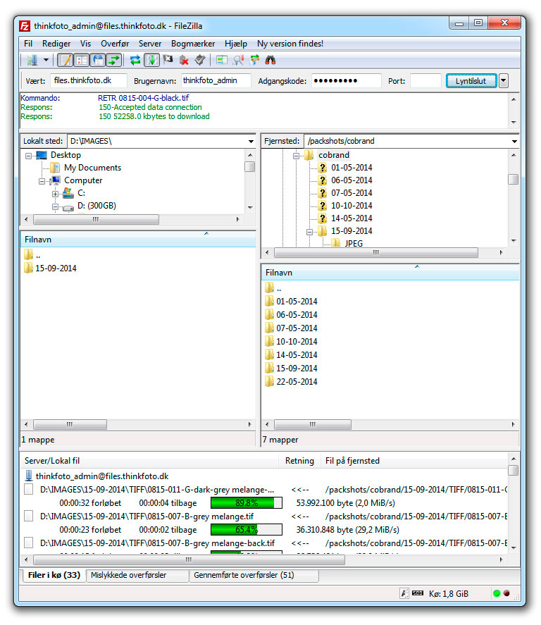Screen dimensions: 541x625
Task: Collapse the 15-09-2014 remote tree folder
Action: 309,231
